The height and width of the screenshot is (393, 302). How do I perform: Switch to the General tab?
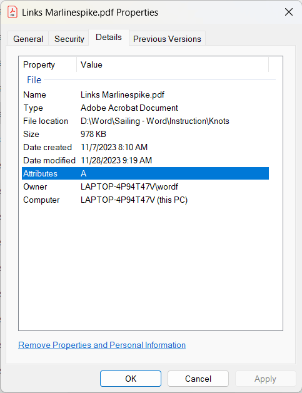click(x=28, y=39)
